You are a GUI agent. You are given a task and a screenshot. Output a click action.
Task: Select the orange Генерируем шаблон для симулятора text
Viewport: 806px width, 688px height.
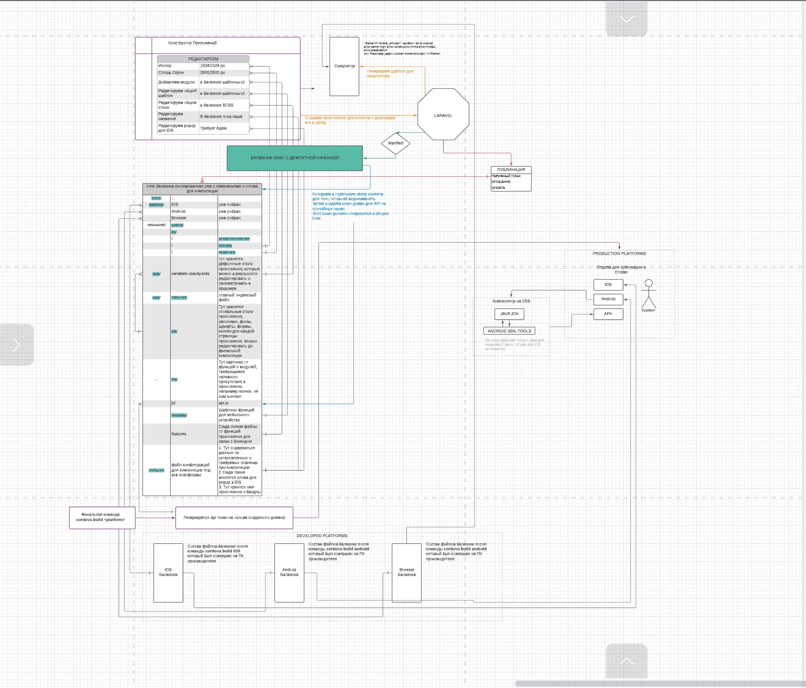[390, 74]
